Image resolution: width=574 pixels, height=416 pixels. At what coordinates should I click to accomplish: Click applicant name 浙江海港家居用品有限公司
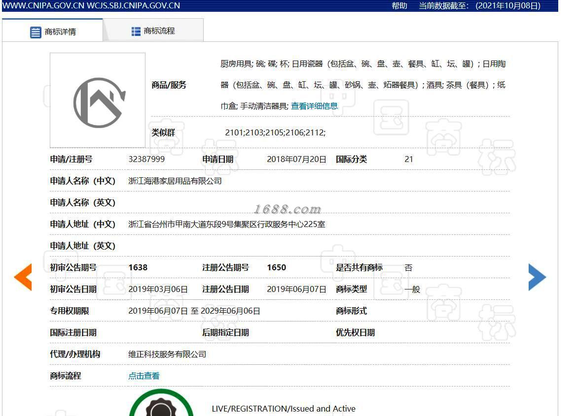pyautogui.click(x=175, y=181)
